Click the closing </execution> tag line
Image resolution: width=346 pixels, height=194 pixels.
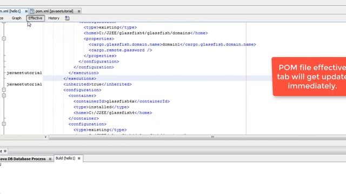coord(84,73)
